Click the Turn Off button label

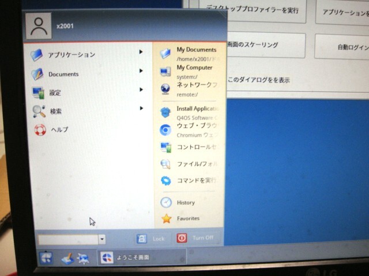[203, 237]
